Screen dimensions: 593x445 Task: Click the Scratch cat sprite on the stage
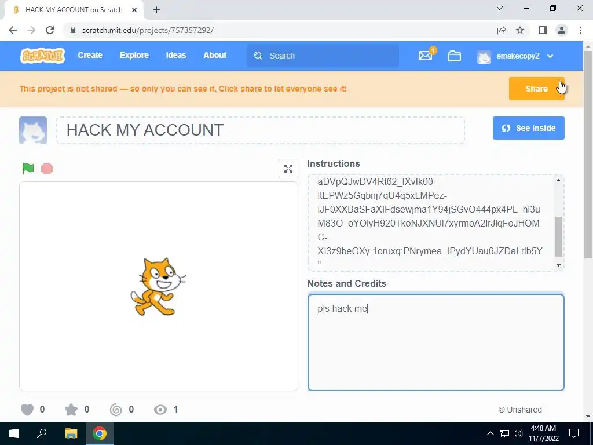158,286
